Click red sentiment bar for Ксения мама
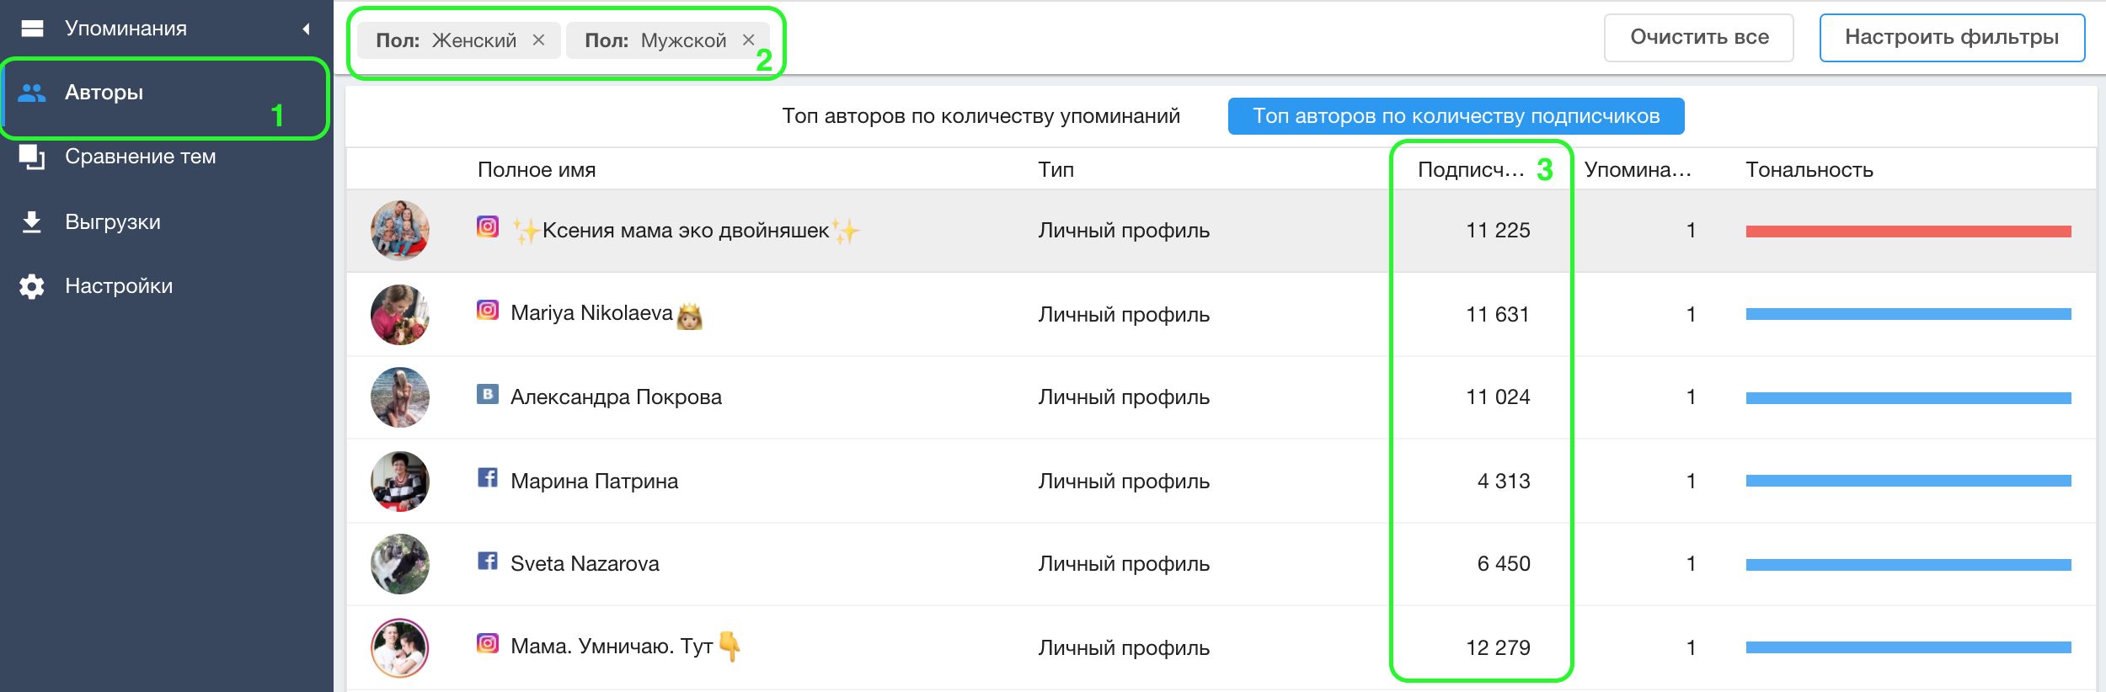 1908,232
